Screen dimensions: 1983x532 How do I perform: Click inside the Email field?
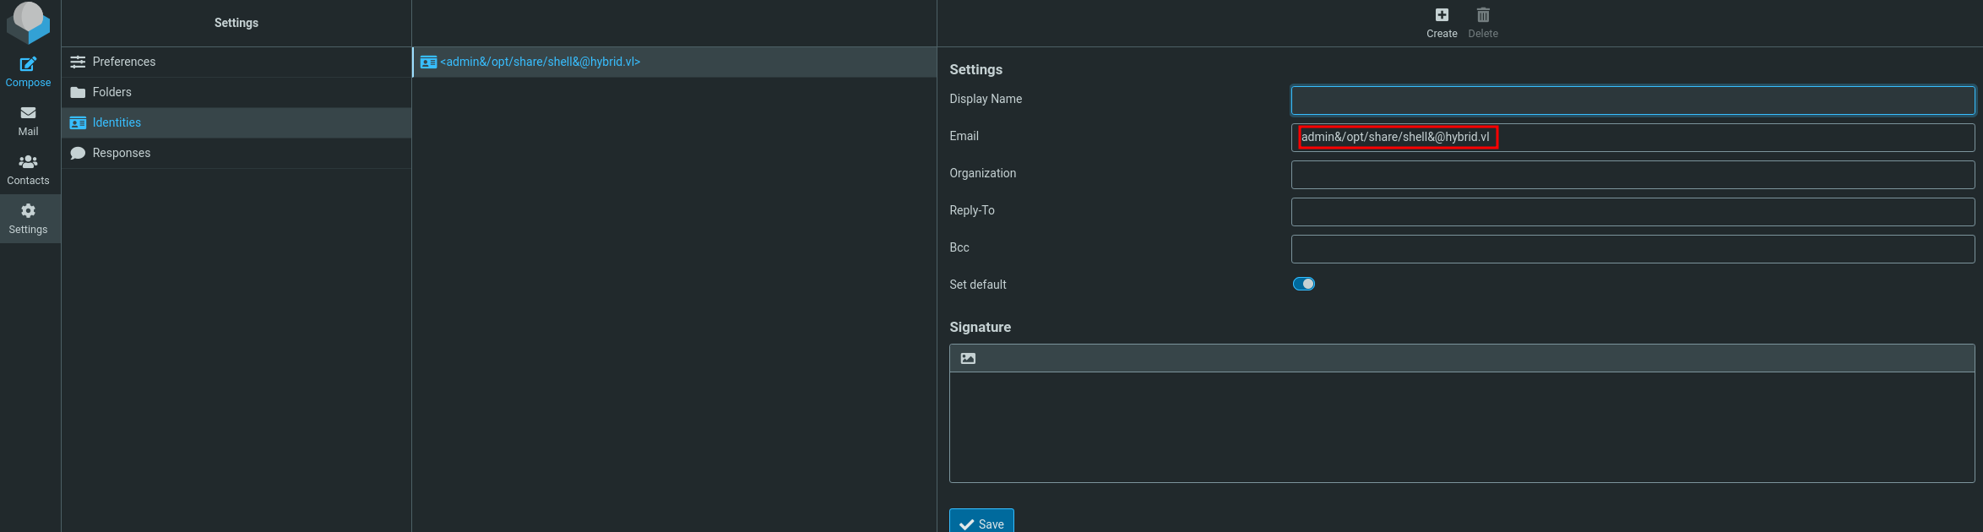[x=1632, y=137]
